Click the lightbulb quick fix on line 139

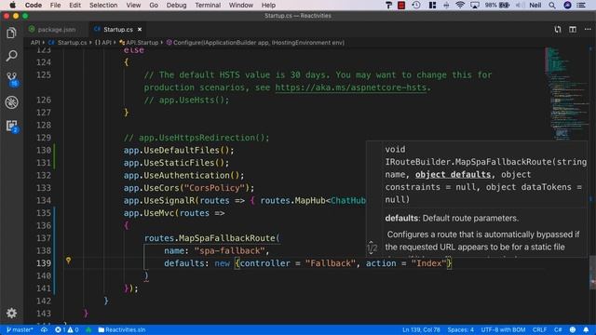coord(68,261)
